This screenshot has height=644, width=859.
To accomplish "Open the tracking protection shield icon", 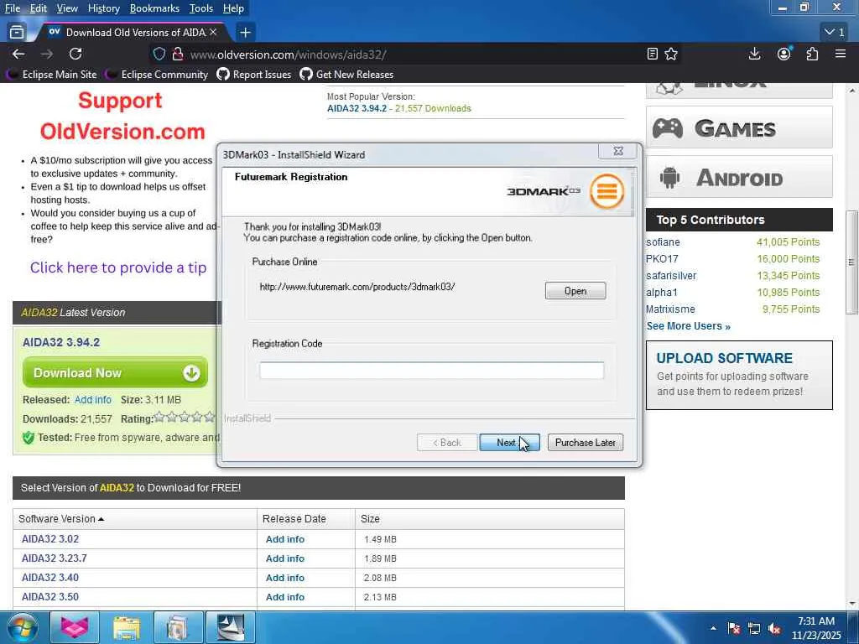I will (159, 55).
